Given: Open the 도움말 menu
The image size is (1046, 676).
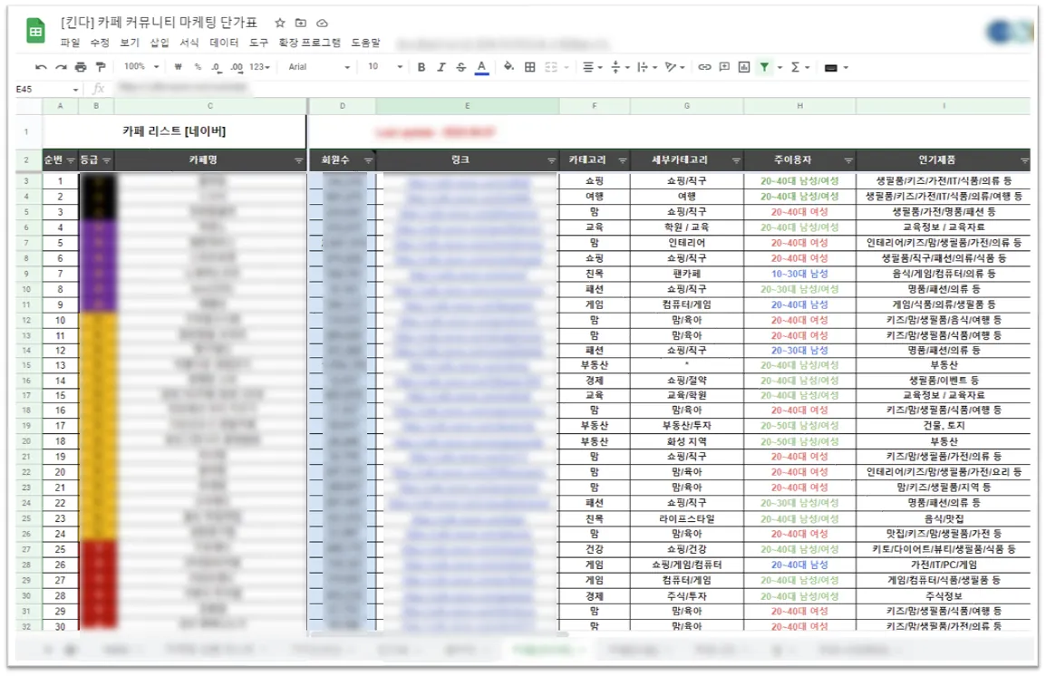Looking at the screenshot, I should pos(365,43).
